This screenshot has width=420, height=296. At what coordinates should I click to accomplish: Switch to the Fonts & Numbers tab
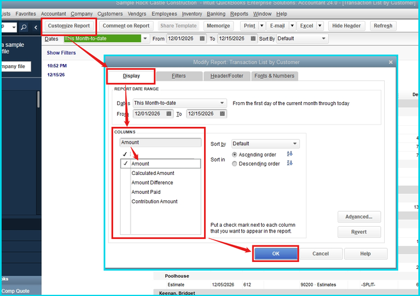pyautogui.click(x=274, y=76)
